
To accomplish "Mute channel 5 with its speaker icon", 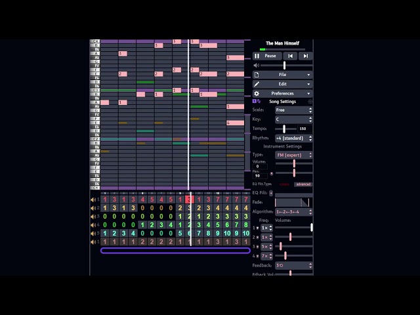I will [93, 234].
